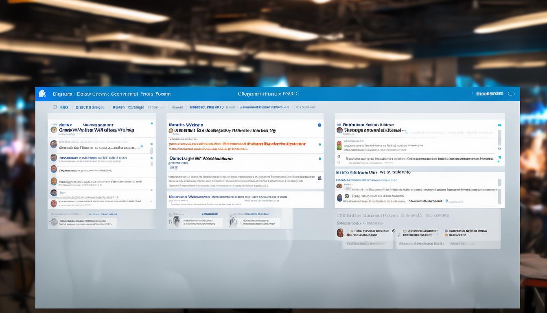Click small square icon beside middle panel paragraph
This screenshot has width=547, height=313.
click(319, 178)
